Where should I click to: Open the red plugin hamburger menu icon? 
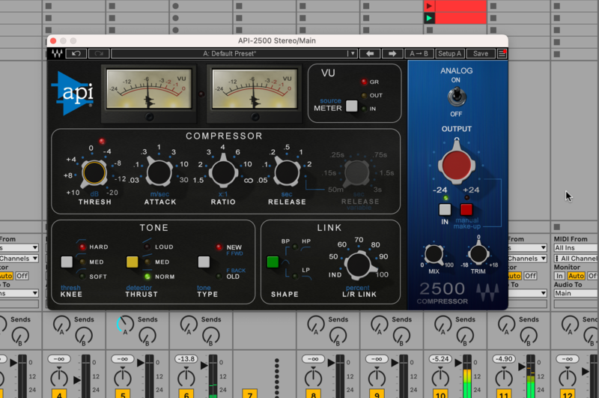pos(502,54)
